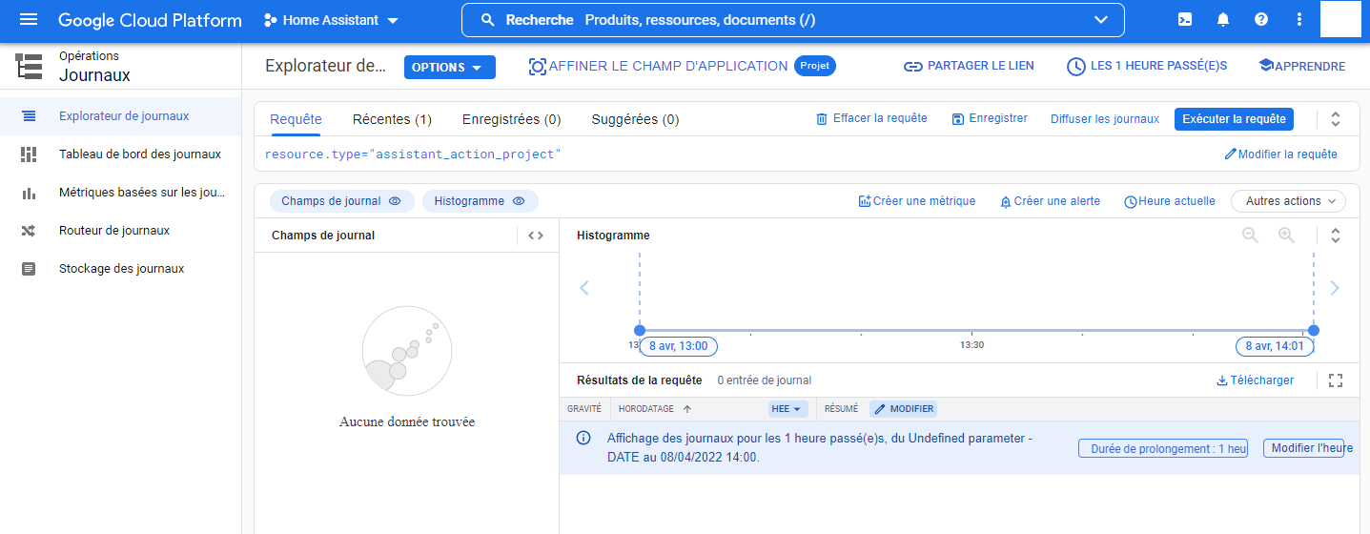Click Durée de prolongement : 1 heure

tap(1163, 449)
